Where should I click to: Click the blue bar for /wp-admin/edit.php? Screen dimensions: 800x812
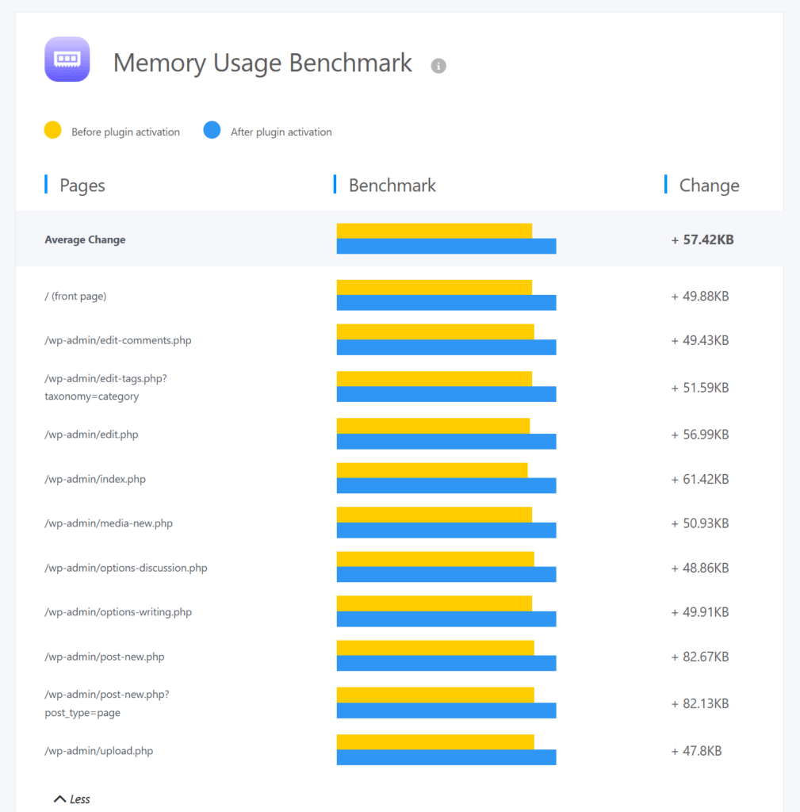pos(446,442)
